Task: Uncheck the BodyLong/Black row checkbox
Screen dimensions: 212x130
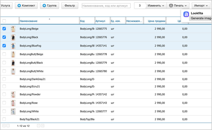Action: coord(4,37)
